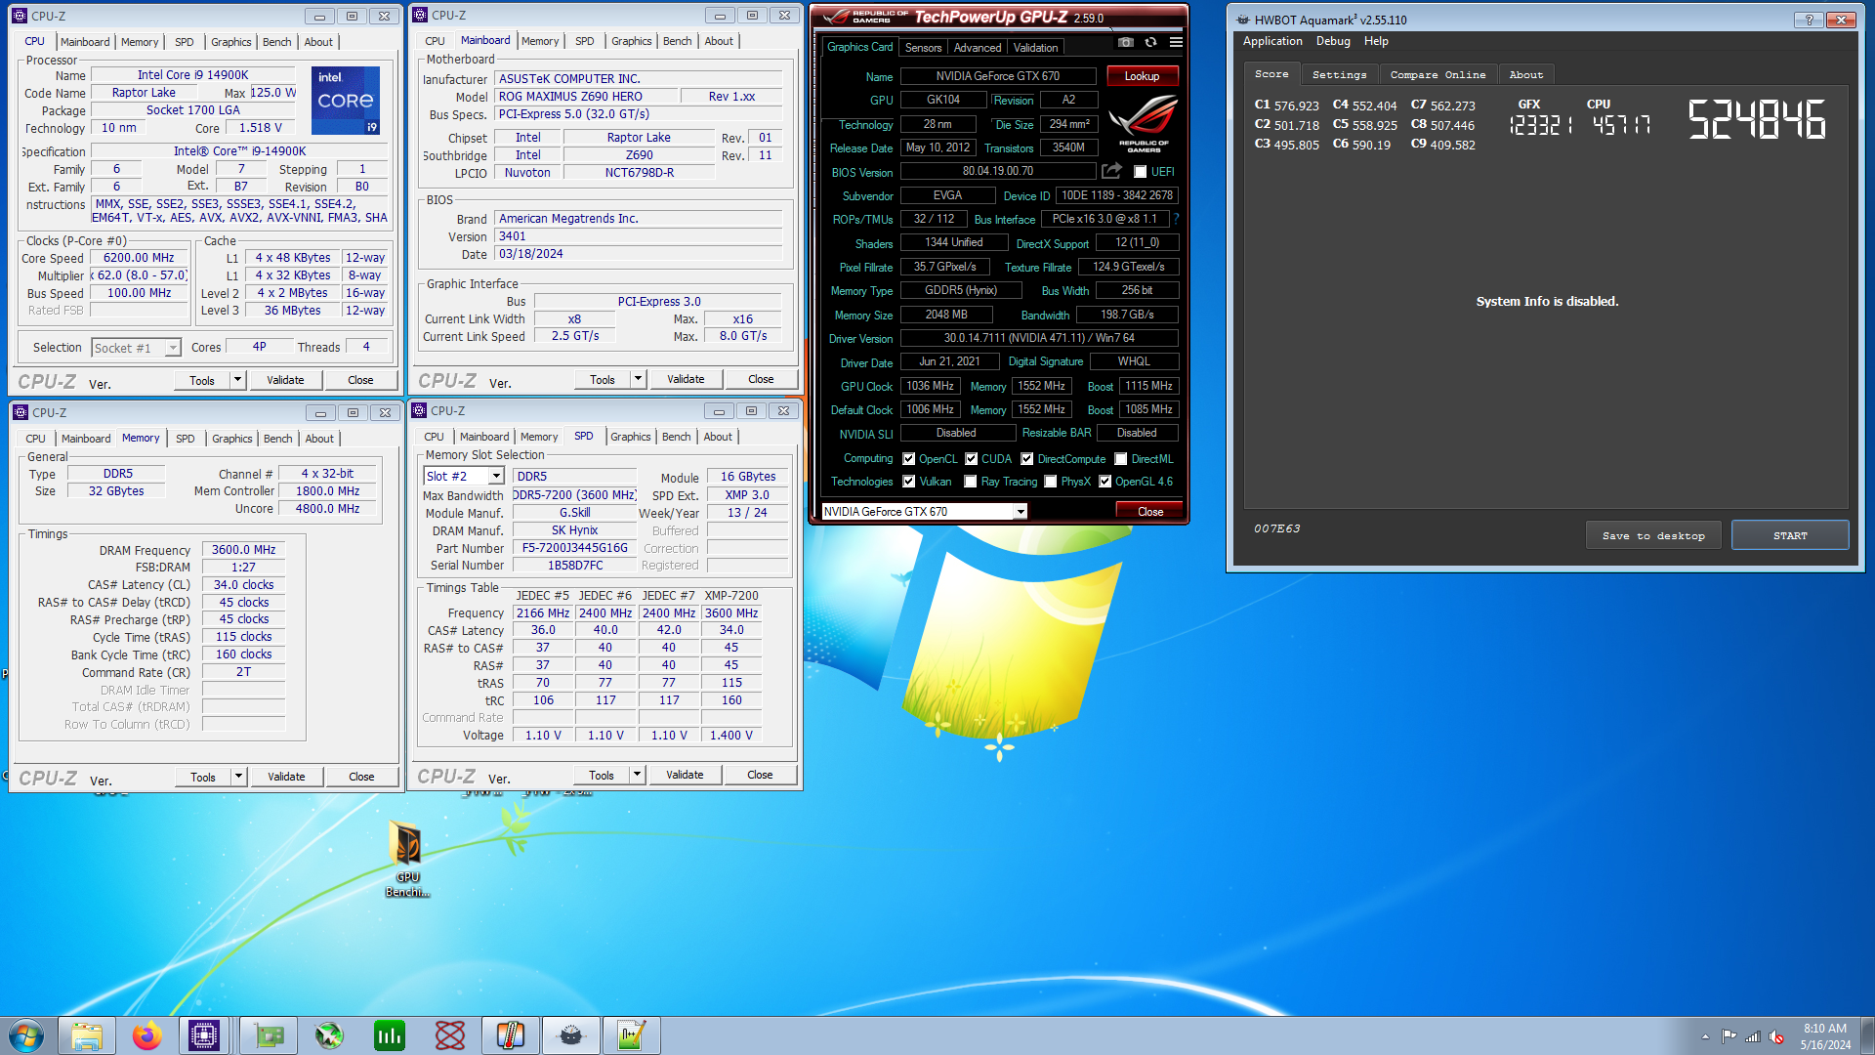This screenshot has height=1055, width=1875.
Task: Open the Debug menu in HWBOT Aquamark
Action: [1333, 41]
